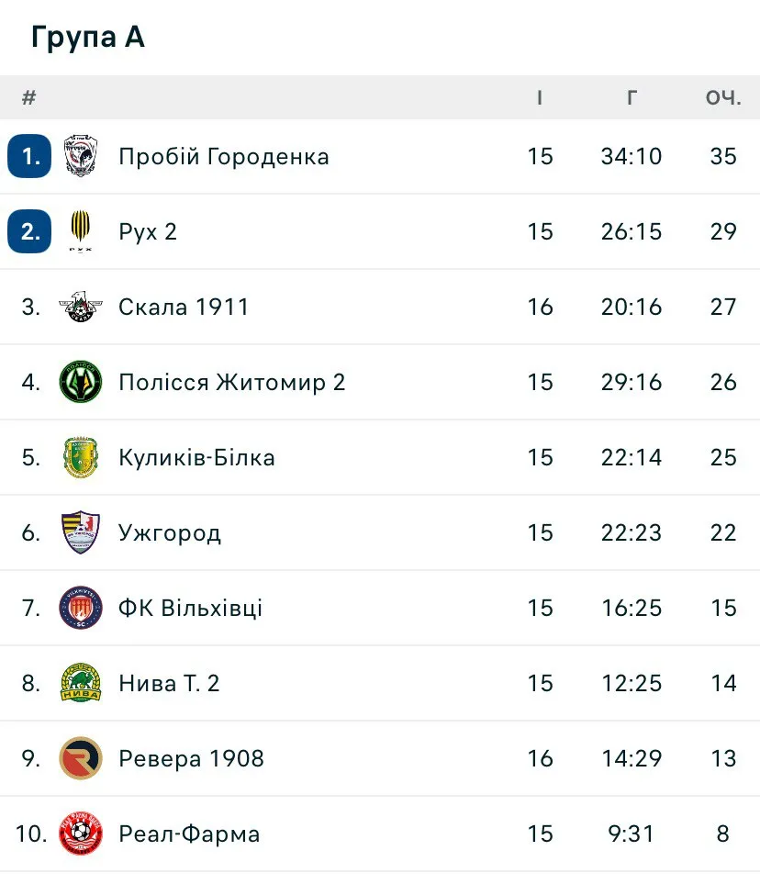The width and height of the screenshot is (760, 884).
Task: Open the Ужгород club shield icon
Action: tap(81, 532)
